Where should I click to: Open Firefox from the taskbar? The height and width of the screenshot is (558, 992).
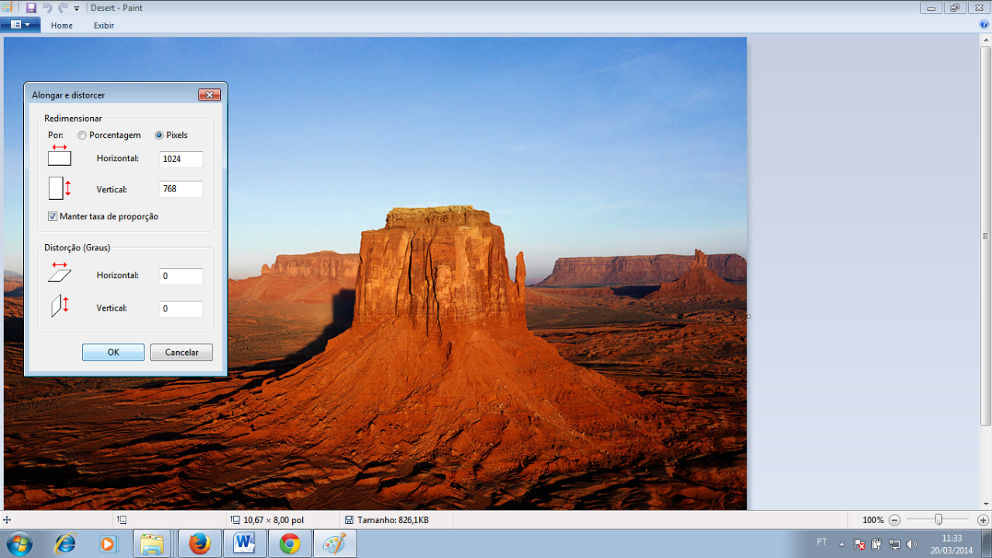click(199, 544)
